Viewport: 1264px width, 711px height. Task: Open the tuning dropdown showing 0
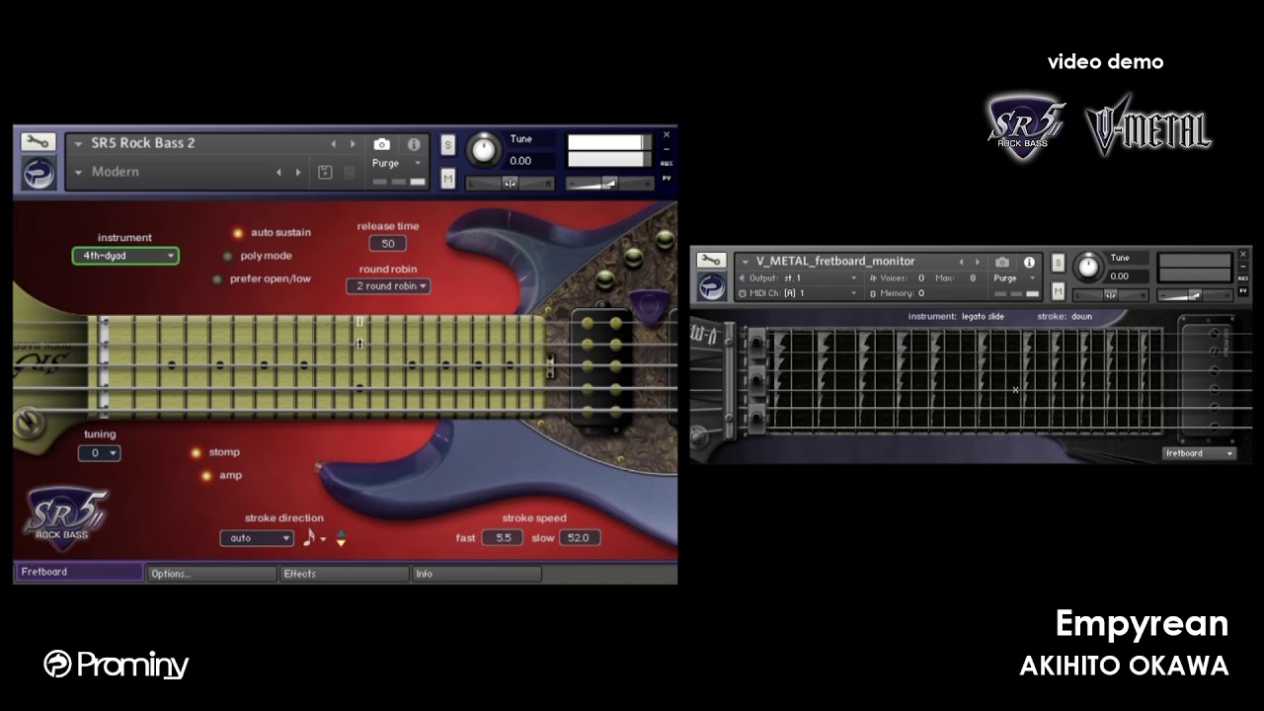click(100, 453)
